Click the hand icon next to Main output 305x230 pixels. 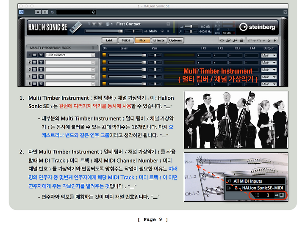[162, 31]
